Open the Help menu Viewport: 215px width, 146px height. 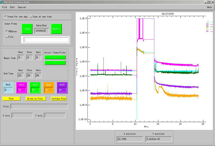pos(209,7)
